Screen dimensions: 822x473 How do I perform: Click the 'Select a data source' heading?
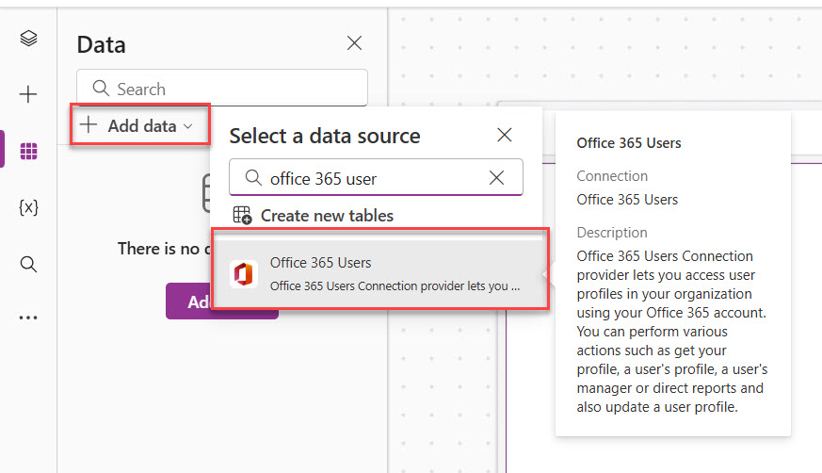[x=325, y=136]
